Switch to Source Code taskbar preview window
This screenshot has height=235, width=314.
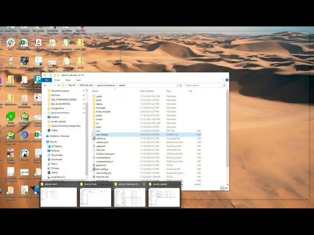tap(95, 195)
